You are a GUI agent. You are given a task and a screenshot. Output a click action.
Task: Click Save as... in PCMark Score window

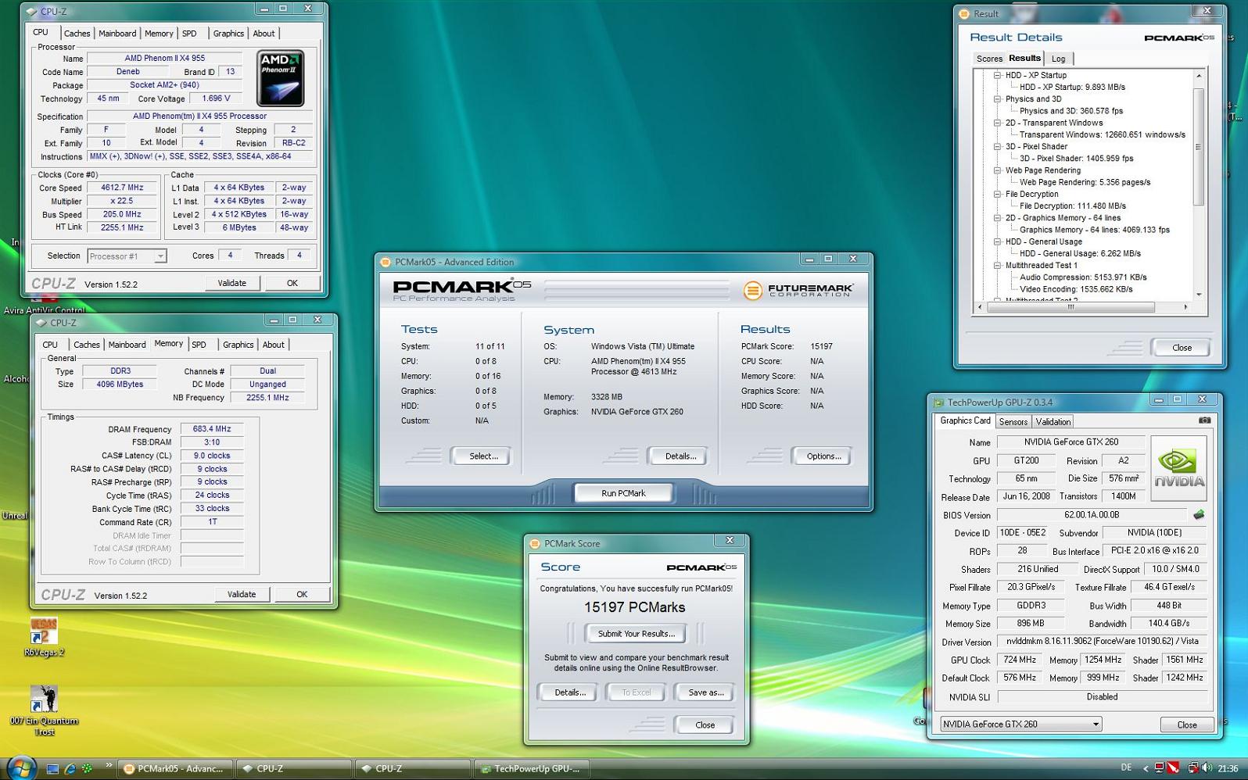point(706,692)
